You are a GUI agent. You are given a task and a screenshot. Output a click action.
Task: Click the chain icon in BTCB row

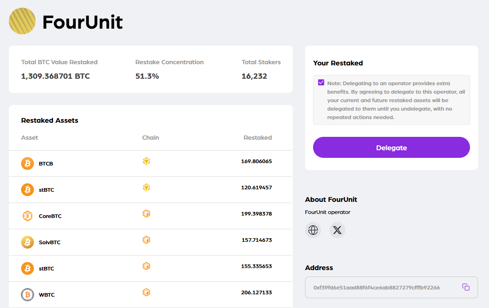146,161
